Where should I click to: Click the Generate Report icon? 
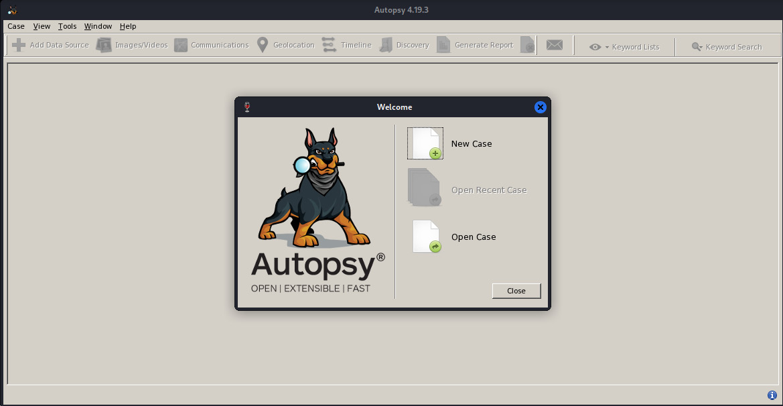point(443,45)
